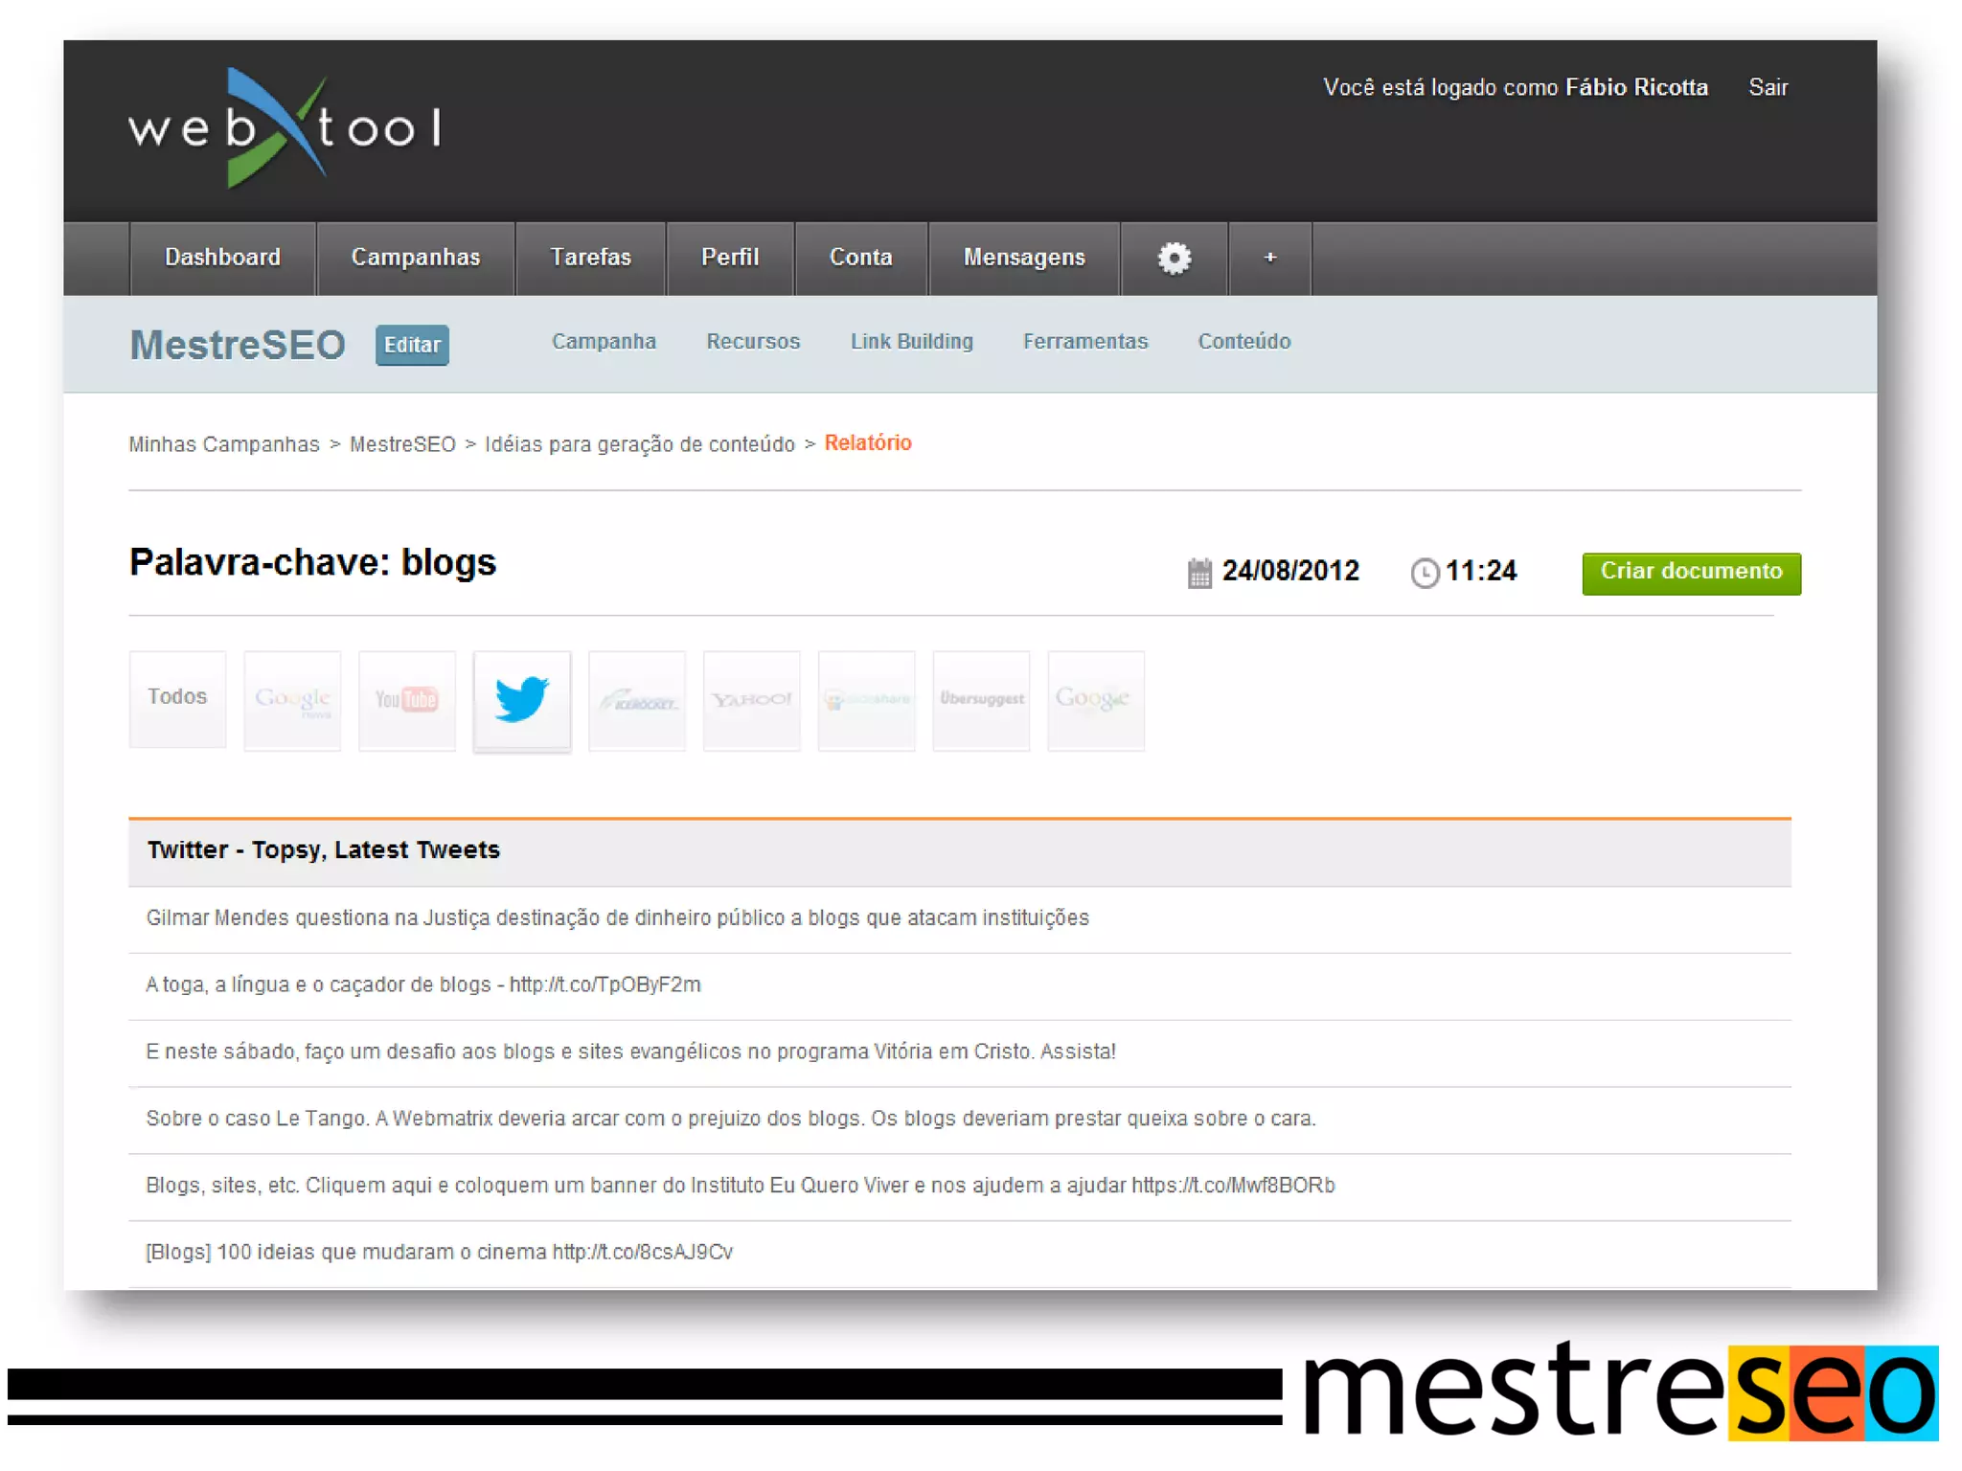Filter results by YouTube source
The width and height of the screenshot is (1962, 1471).
coord(406,700)
